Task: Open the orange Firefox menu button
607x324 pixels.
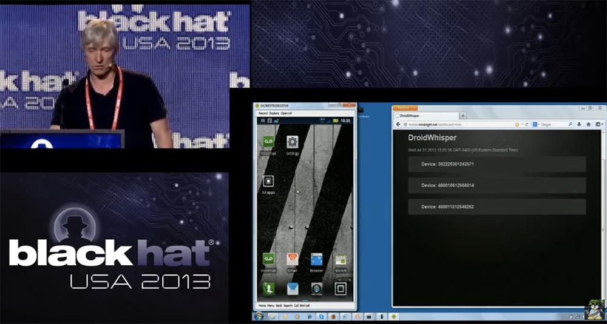Action: click(405, 108)
